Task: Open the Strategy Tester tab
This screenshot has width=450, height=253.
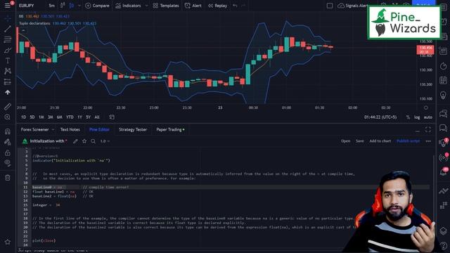Action: coord(133,129)
